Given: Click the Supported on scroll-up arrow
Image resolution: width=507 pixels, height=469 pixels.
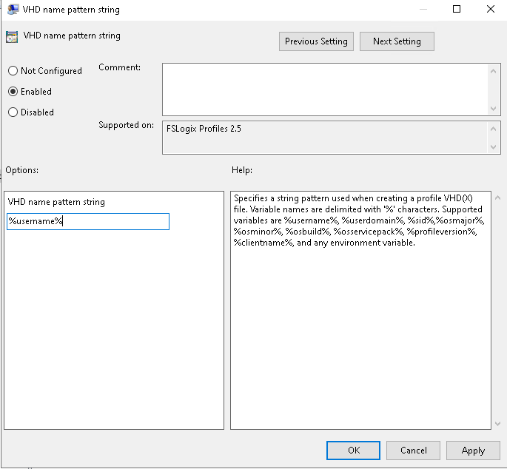Looking at the screenshot, I should pyautogui.click(x=493, y=129).
